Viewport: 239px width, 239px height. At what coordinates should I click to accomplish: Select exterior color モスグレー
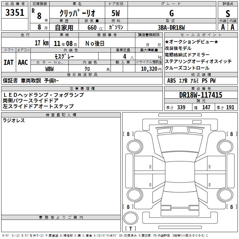(64, 57)
